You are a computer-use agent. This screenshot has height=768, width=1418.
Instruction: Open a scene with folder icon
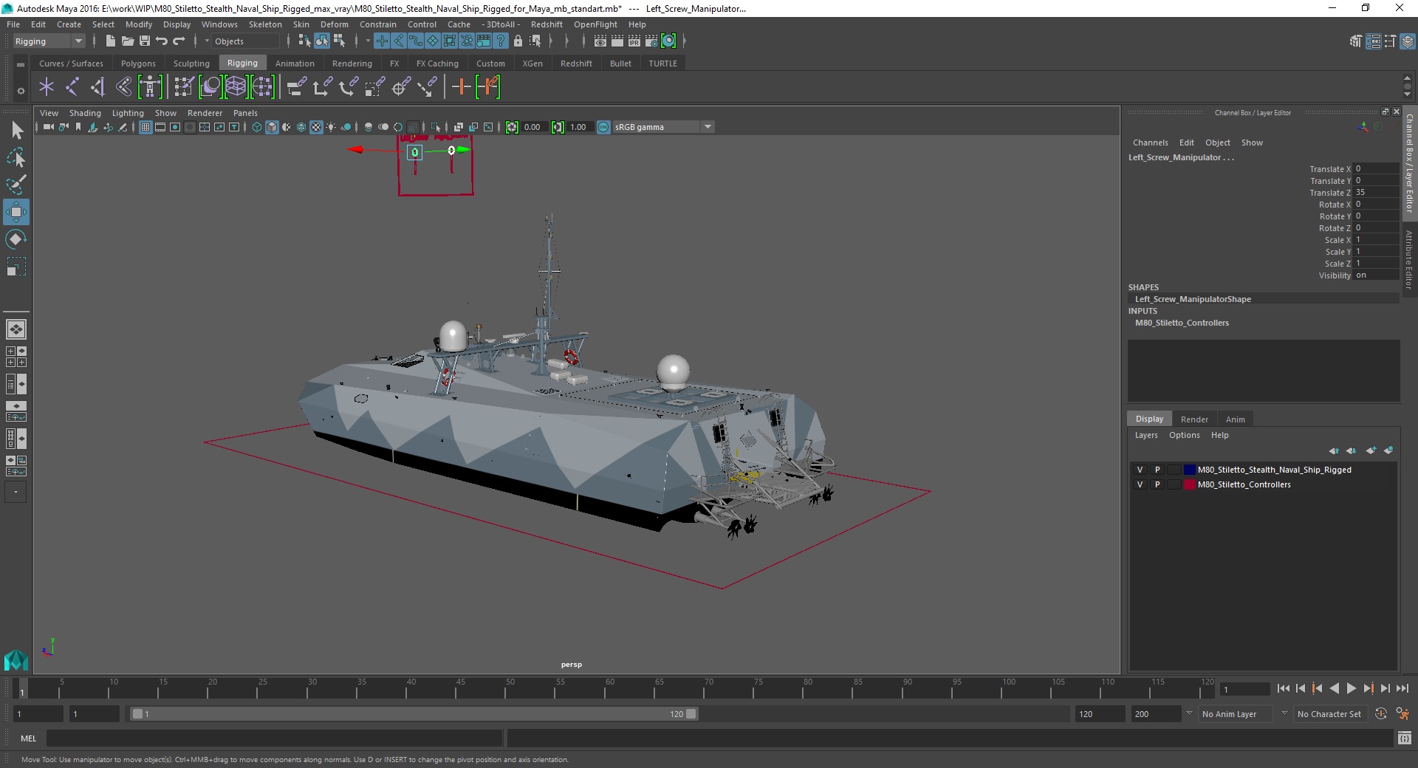coord(127,41)
